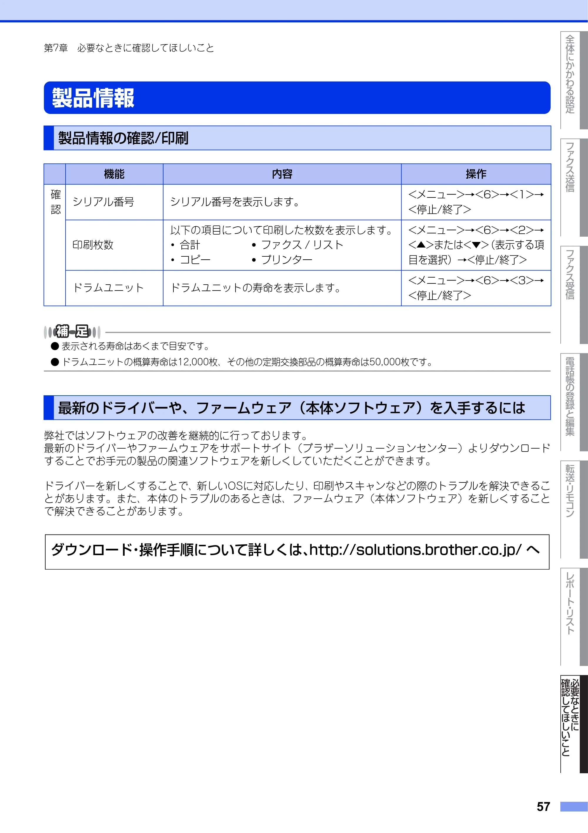Click the 第7章 chapter header text

pyautogui.click(x=129, y=48)
